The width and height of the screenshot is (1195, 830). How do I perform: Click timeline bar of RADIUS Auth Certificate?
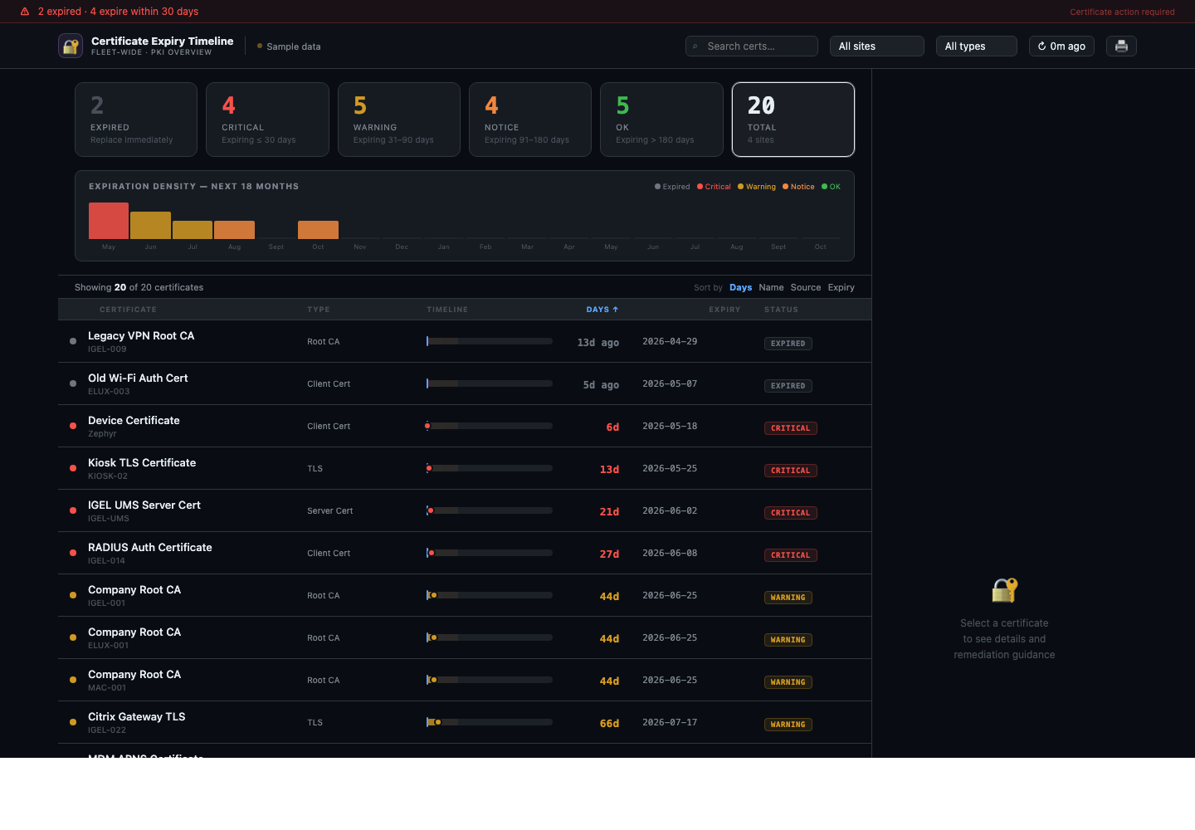click(490, 553)
